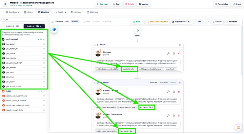
Task: Click the jev_score tool icon
Action: tap(4, 82)
